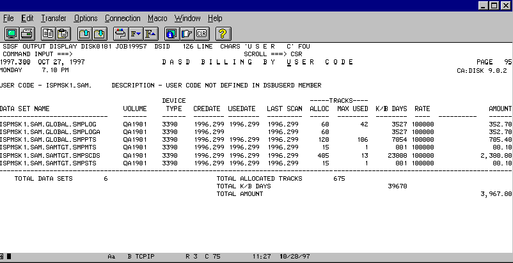
Task: Click the TCPIP status bar entry
Action: pos(145,257)
